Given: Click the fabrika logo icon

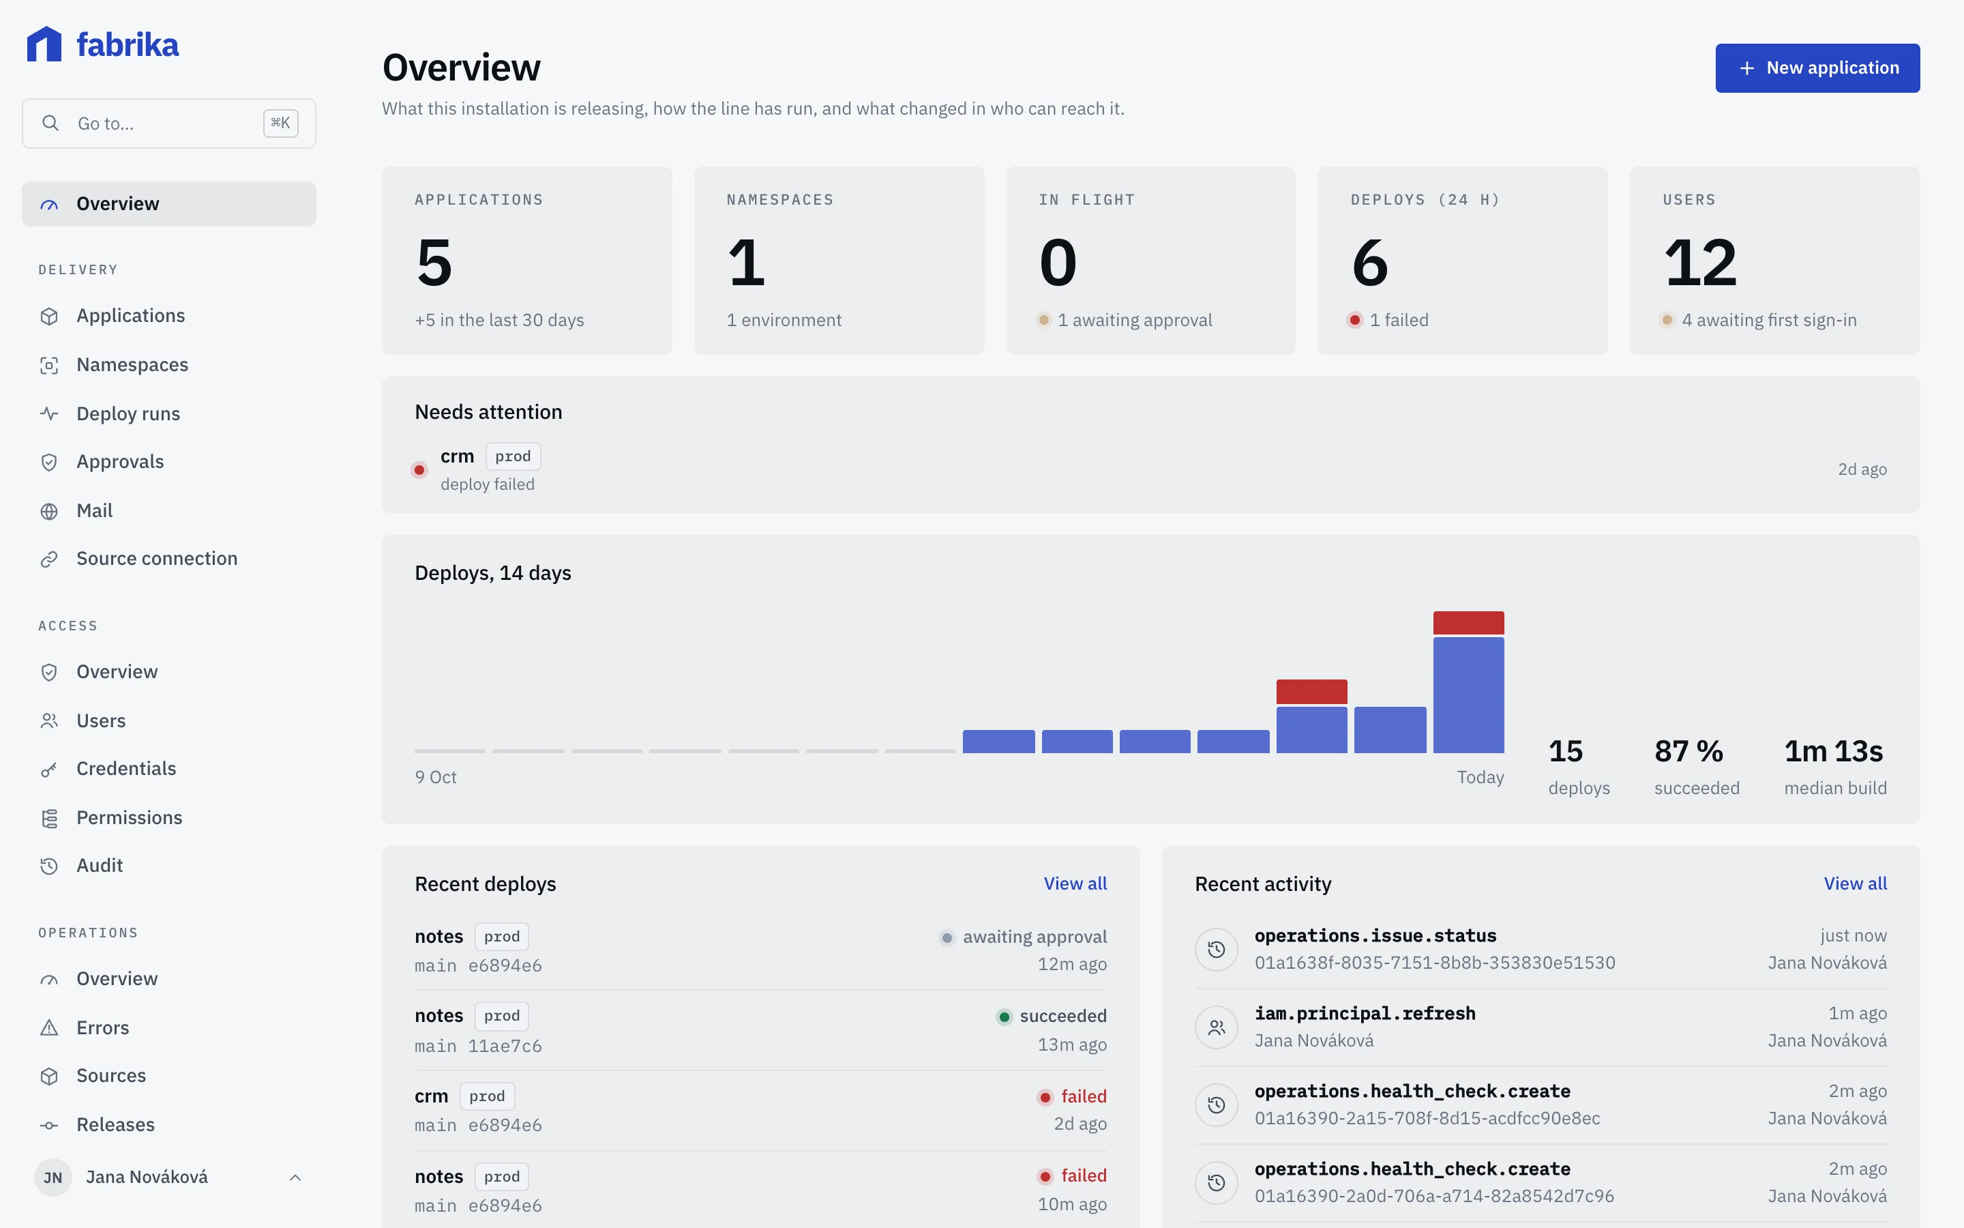Looking at the screenshot, I should pos(44,44).
